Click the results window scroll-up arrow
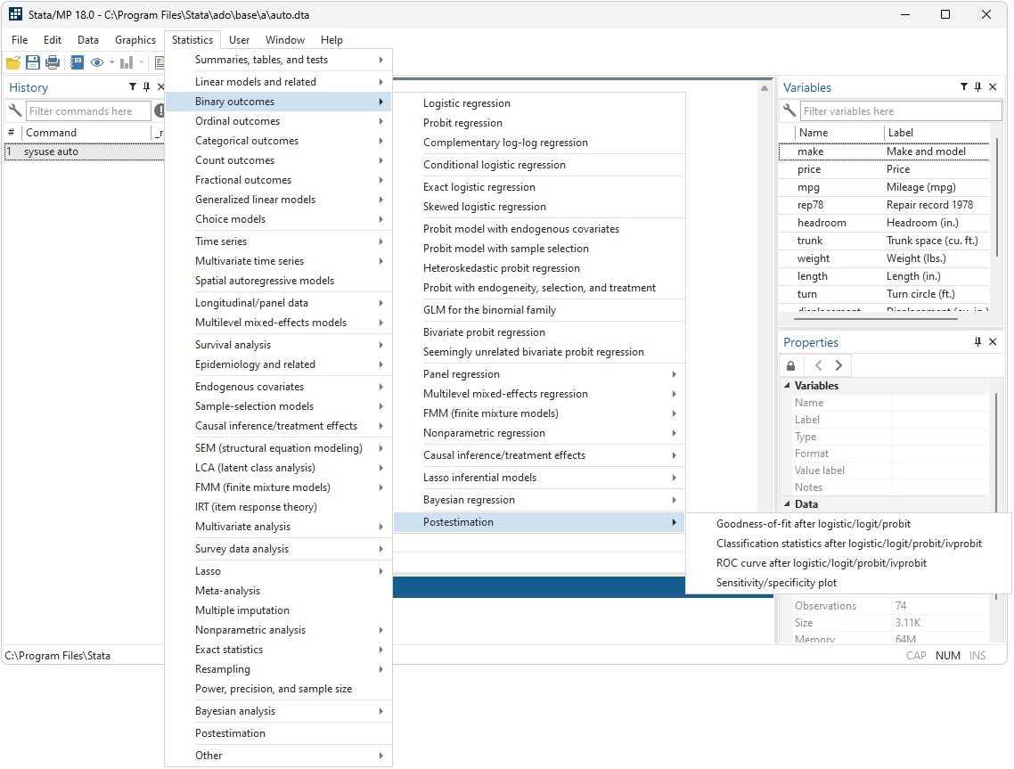This screenshot has width=1014, height=769. click(x=765, y=88)
